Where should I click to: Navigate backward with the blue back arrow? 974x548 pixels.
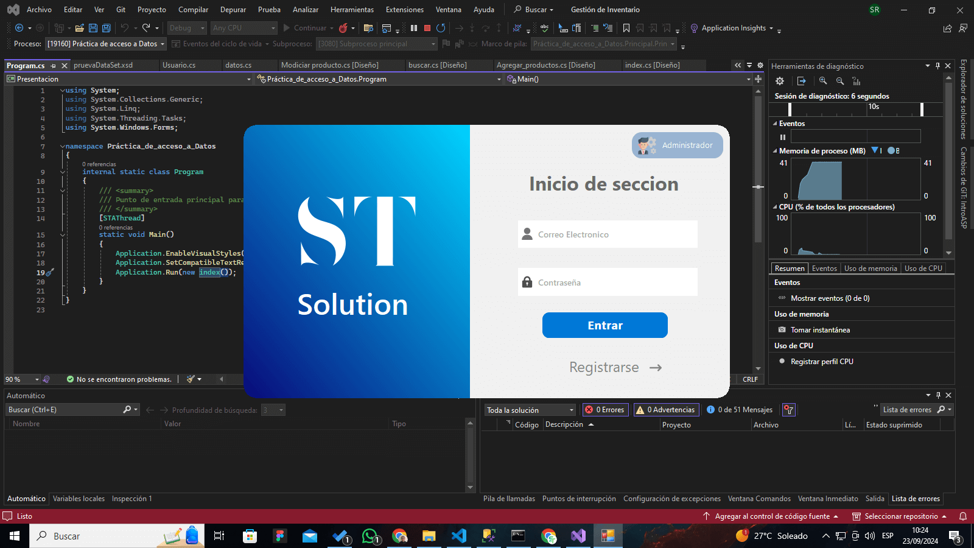(x=19, y=28)
